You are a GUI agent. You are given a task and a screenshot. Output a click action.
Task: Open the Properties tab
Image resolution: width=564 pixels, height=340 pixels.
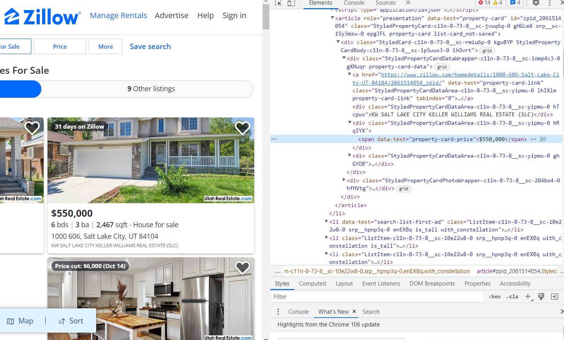pos(477,284)
